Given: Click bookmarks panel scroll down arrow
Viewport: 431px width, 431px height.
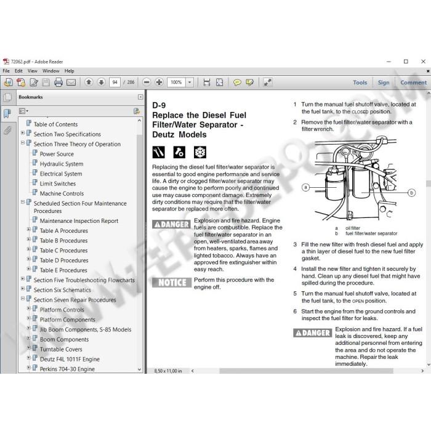Looking at the screenshot, I should (x=139, y=369).
